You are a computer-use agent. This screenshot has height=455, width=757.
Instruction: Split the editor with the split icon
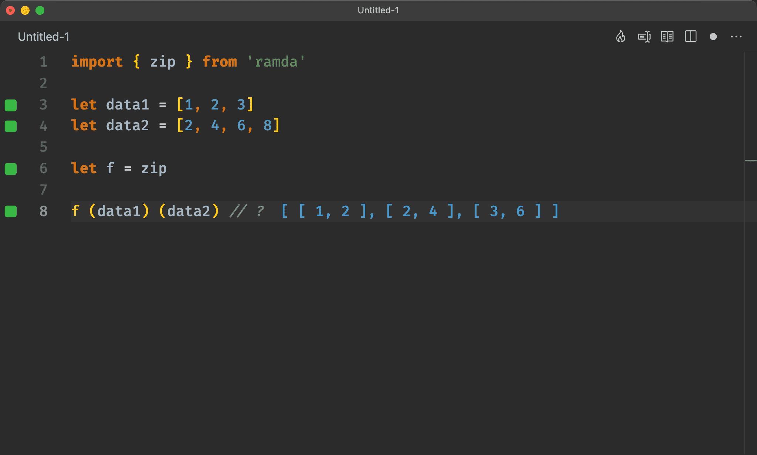coord(690,37)
